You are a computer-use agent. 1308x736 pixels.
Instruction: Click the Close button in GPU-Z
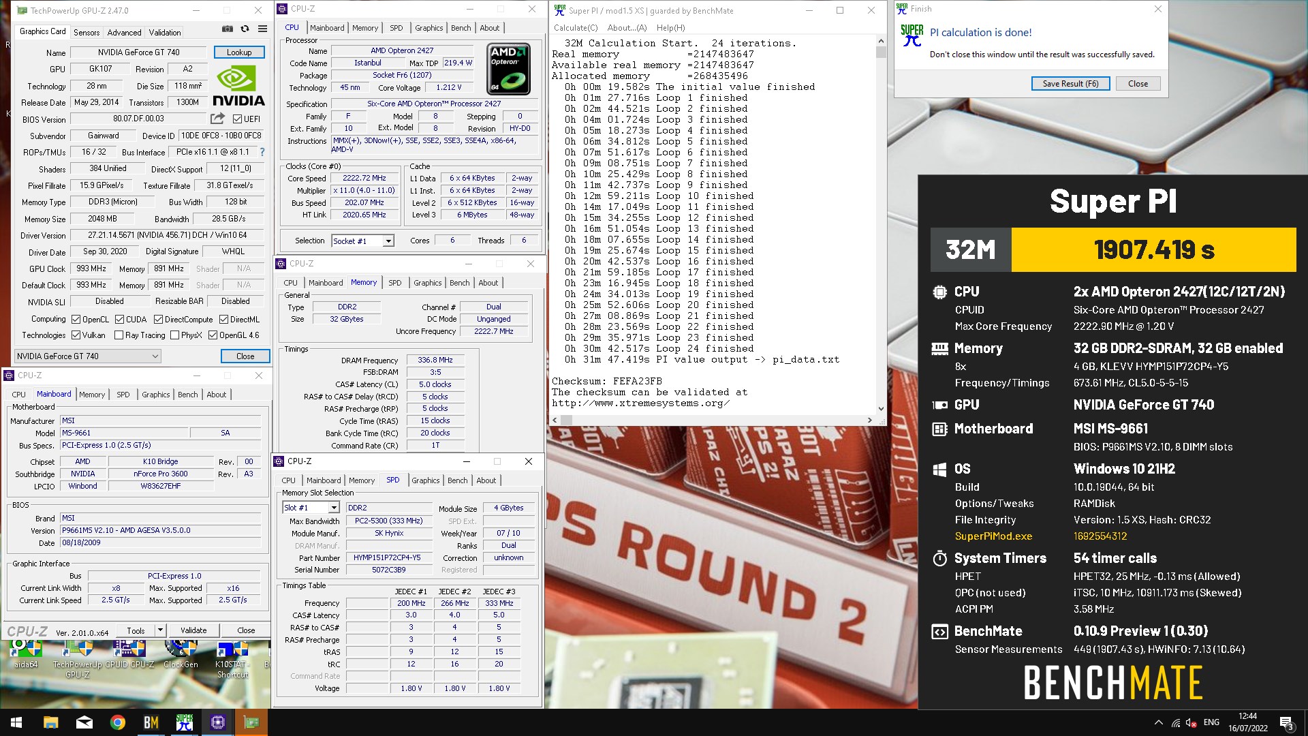coord(245,356)
